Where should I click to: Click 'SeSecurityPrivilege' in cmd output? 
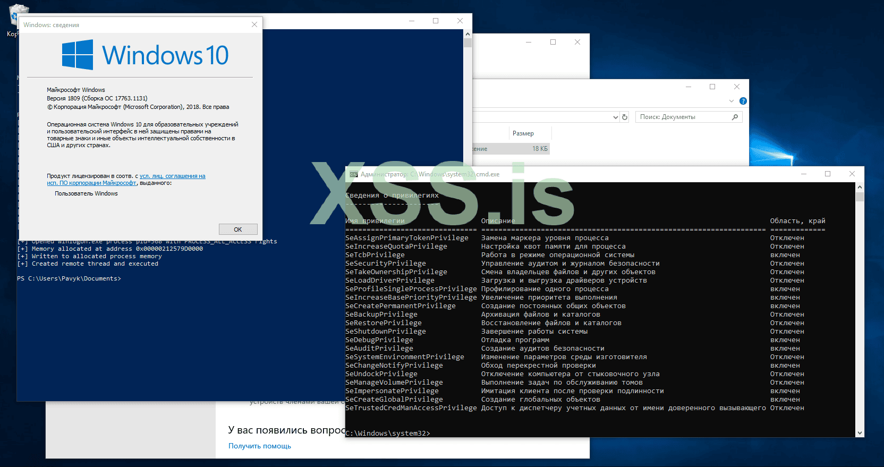tap(386, 264)
